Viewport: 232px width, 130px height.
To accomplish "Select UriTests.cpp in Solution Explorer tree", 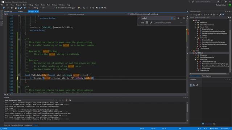I will [206, 68].
